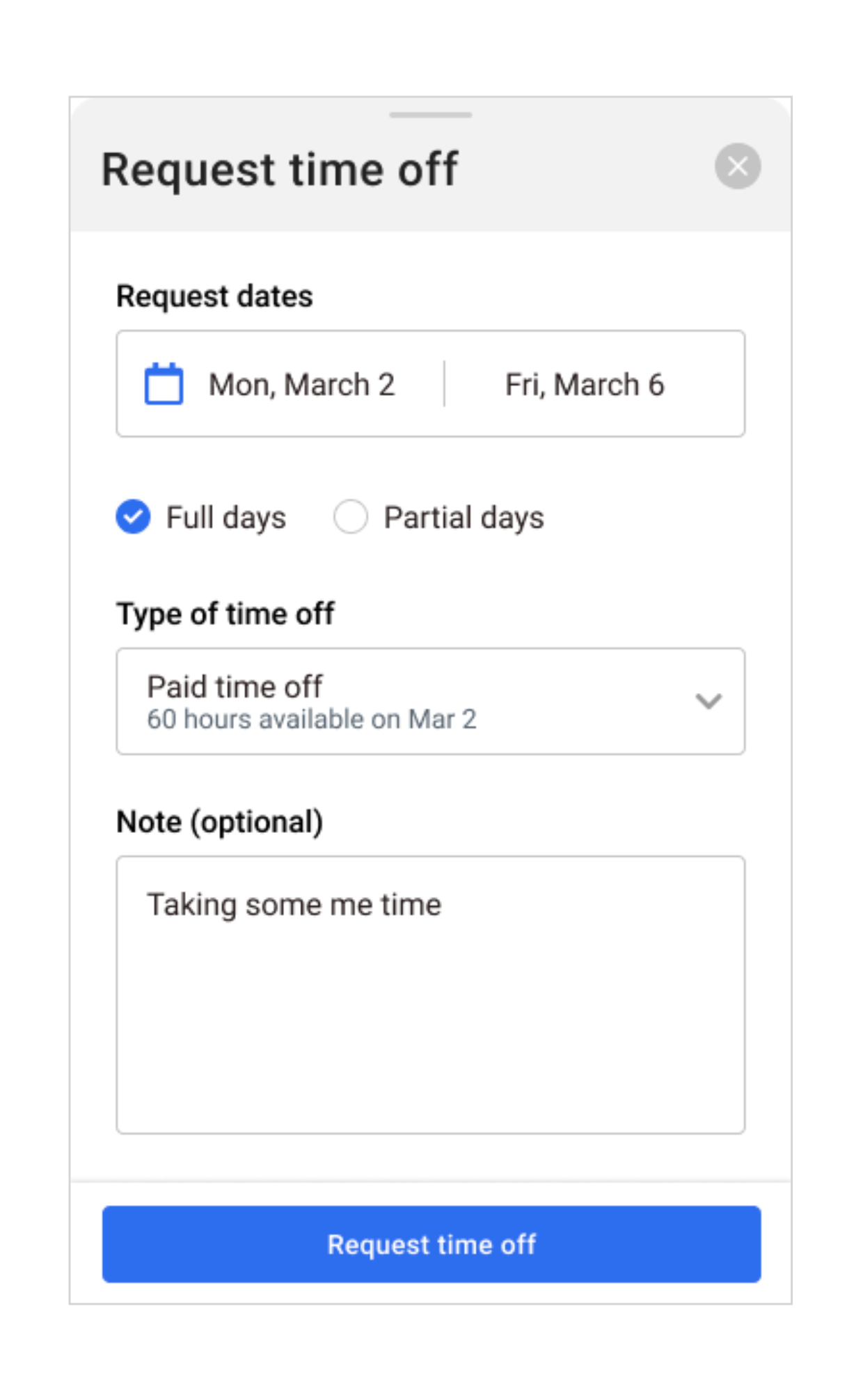Click the blue calendar icon

(164, 383)
